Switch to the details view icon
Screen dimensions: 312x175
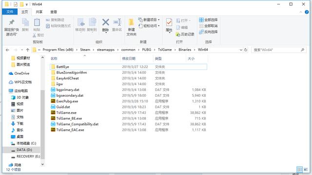click(x=299, y=170)
